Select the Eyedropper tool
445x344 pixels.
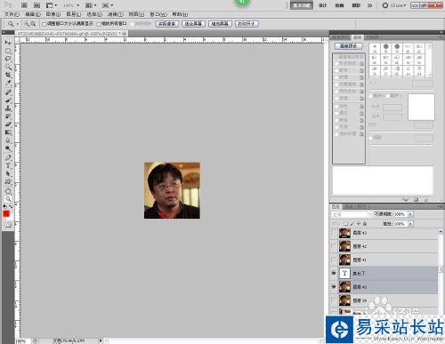[x=8, y=83]
